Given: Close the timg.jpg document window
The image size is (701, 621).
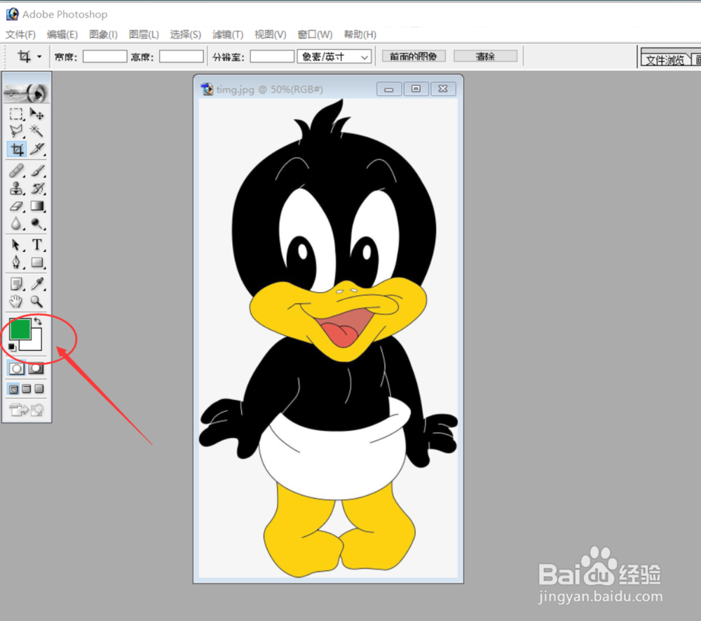Looking at the screenshot, I should (443, 89).
